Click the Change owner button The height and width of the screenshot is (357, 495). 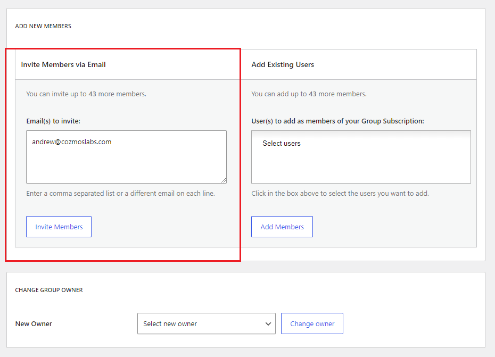click(x=312, y=323)
